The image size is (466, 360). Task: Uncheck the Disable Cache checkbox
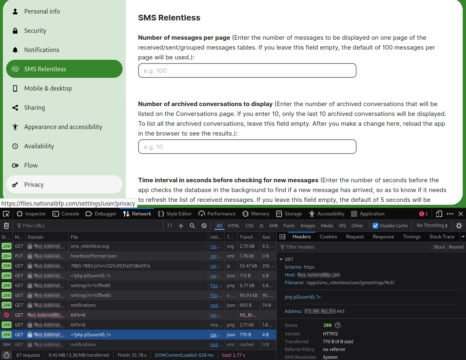coord(375,226)
